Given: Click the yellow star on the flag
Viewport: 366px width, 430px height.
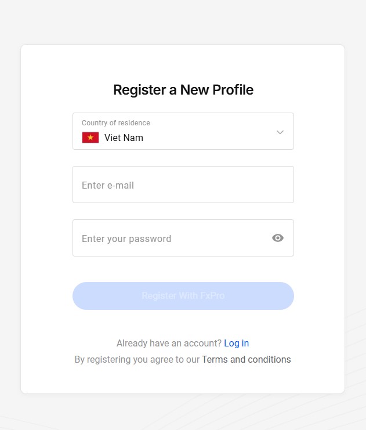Looking at the screenshot, I should tap(90, 138).
